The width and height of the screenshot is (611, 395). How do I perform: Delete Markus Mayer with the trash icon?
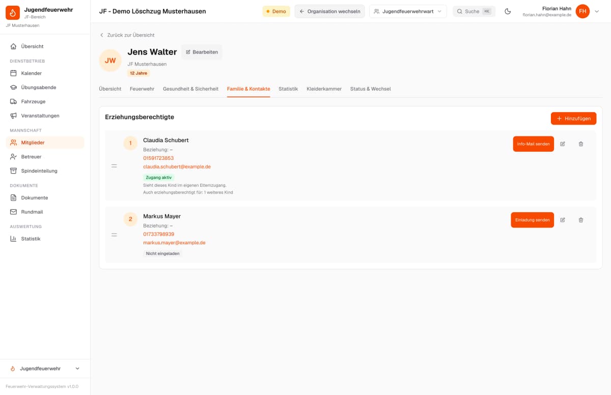(x=581, y=220)
